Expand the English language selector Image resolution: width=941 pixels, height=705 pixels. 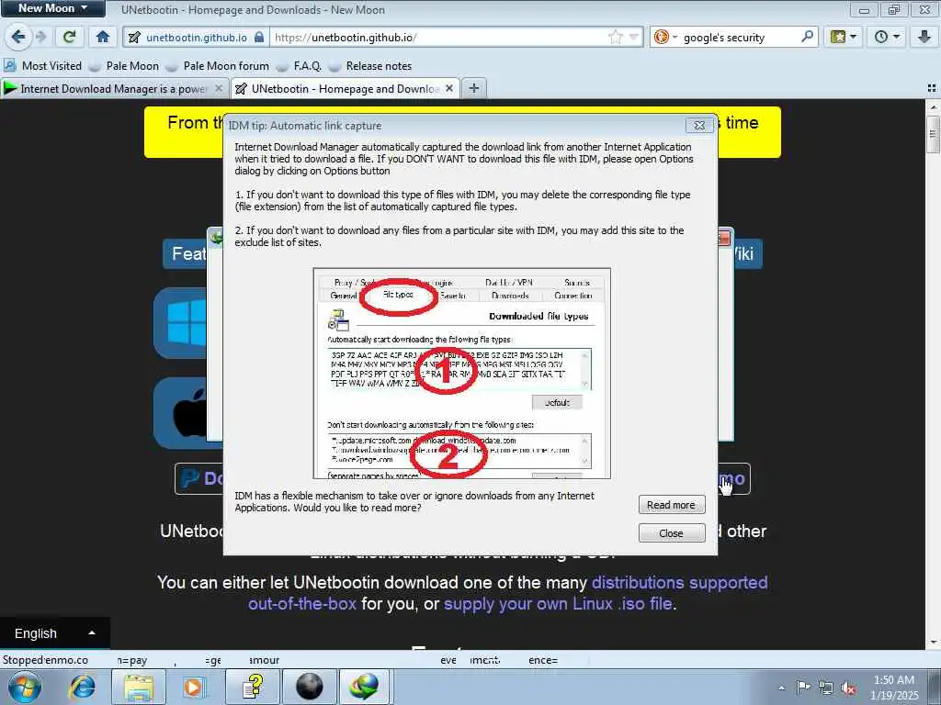click(x=54, y=633)
